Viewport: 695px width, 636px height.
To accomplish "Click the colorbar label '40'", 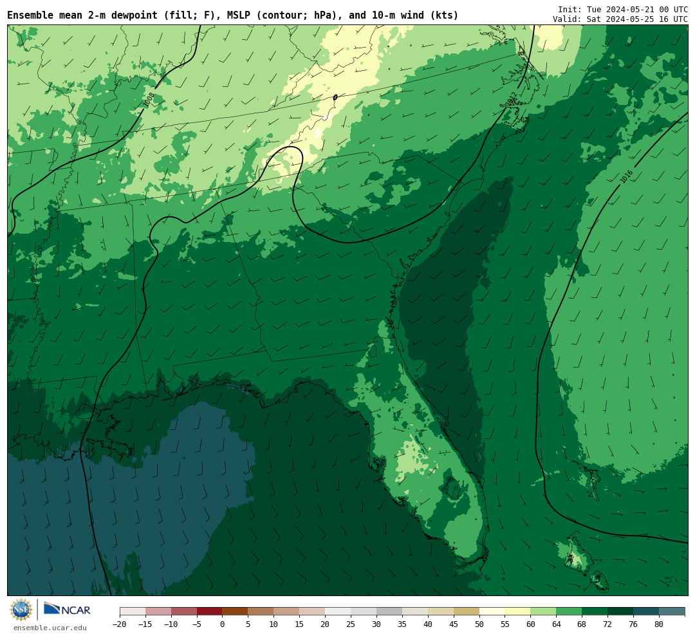I will (x=428, y=624).
